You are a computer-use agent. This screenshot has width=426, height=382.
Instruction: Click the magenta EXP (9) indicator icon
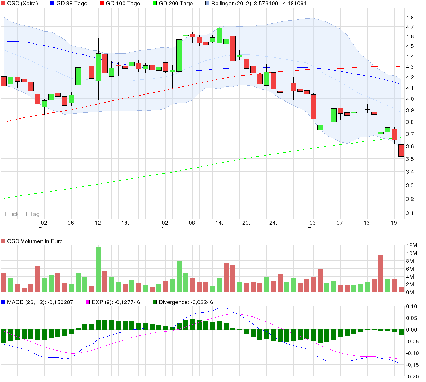pyautogui.click(x=87, y=301)
